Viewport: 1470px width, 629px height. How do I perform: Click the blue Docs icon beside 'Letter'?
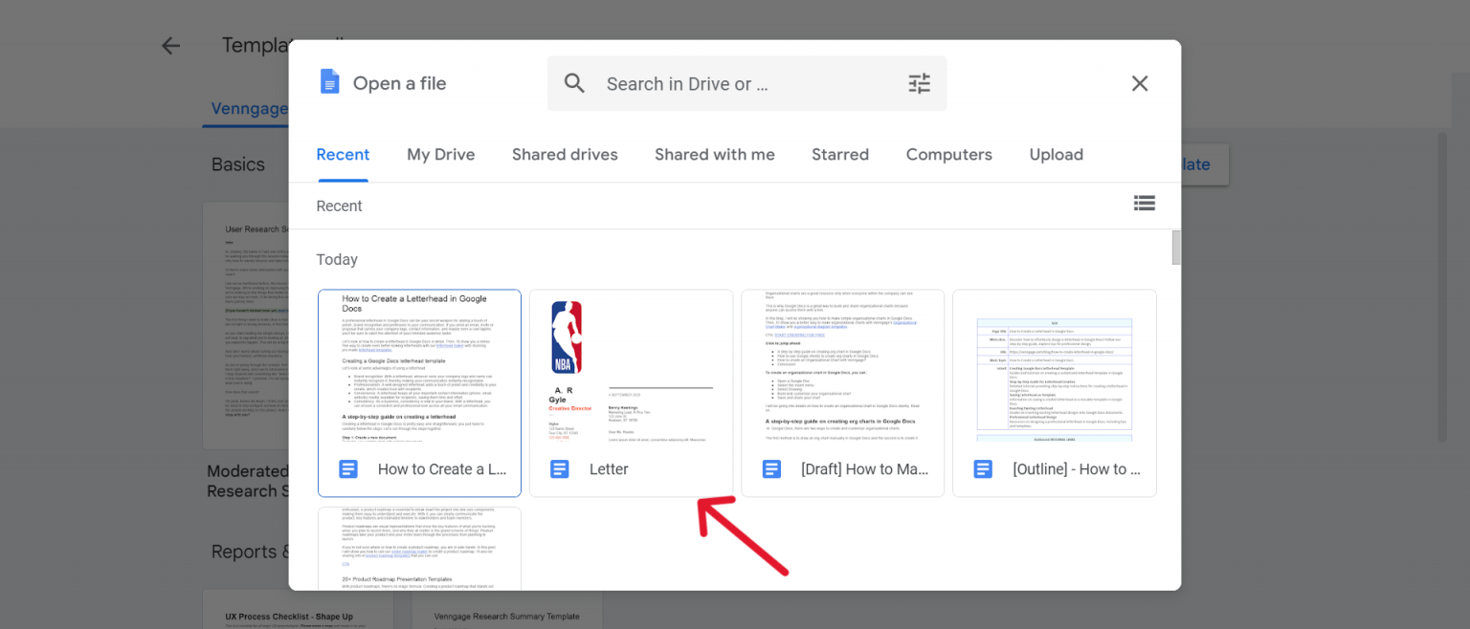[560, 468]
